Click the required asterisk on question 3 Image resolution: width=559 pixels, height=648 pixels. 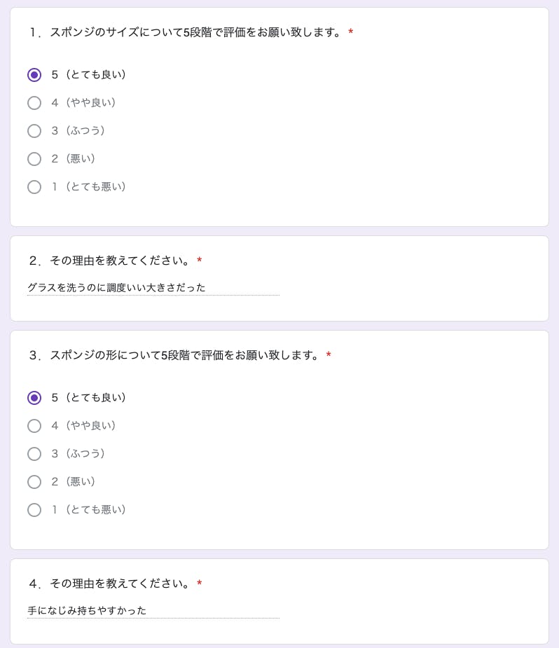pyautogui.click(x=329, y=355)
